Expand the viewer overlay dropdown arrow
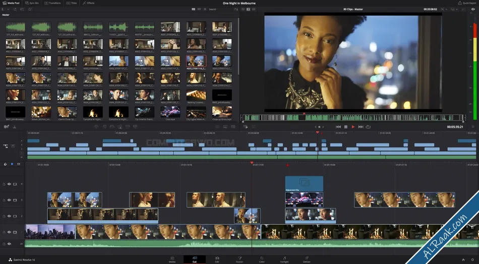479x264 pixels. [458, 10]
